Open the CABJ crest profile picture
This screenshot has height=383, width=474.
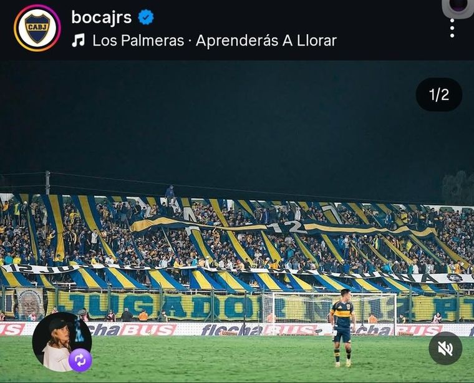[37, 28]
